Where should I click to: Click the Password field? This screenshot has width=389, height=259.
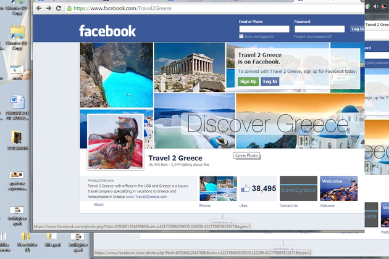pyautogui.click(x=320, y=29)
